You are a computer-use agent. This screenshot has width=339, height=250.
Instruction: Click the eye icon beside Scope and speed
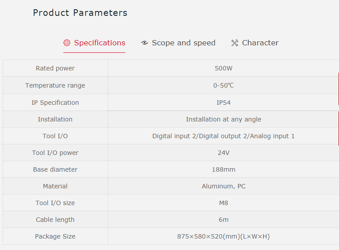(145, 43)
